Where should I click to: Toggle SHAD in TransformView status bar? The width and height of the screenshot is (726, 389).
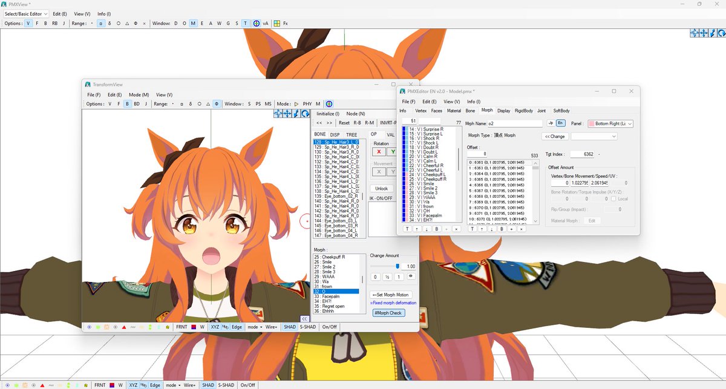290,327
